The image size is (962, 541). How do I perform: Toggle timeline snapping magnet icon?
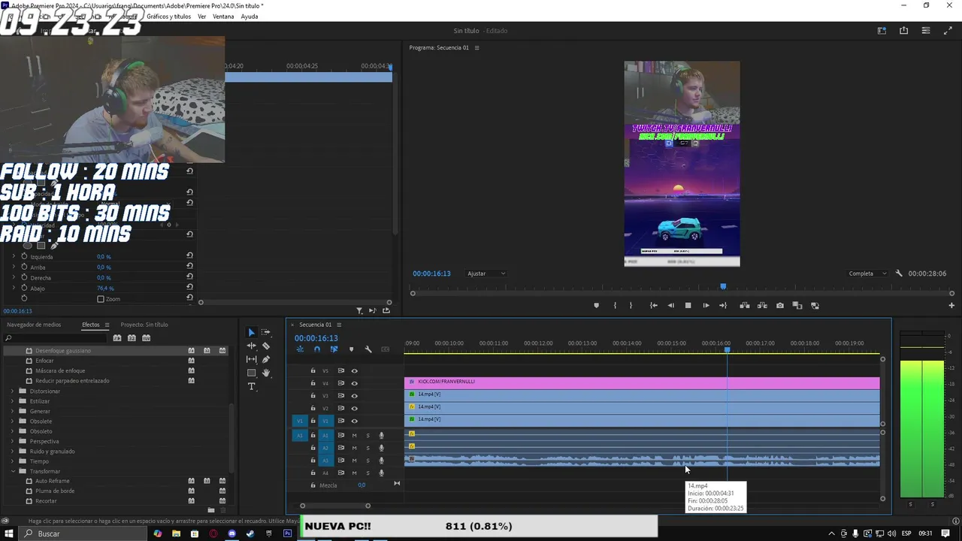[x=317, y=349]
